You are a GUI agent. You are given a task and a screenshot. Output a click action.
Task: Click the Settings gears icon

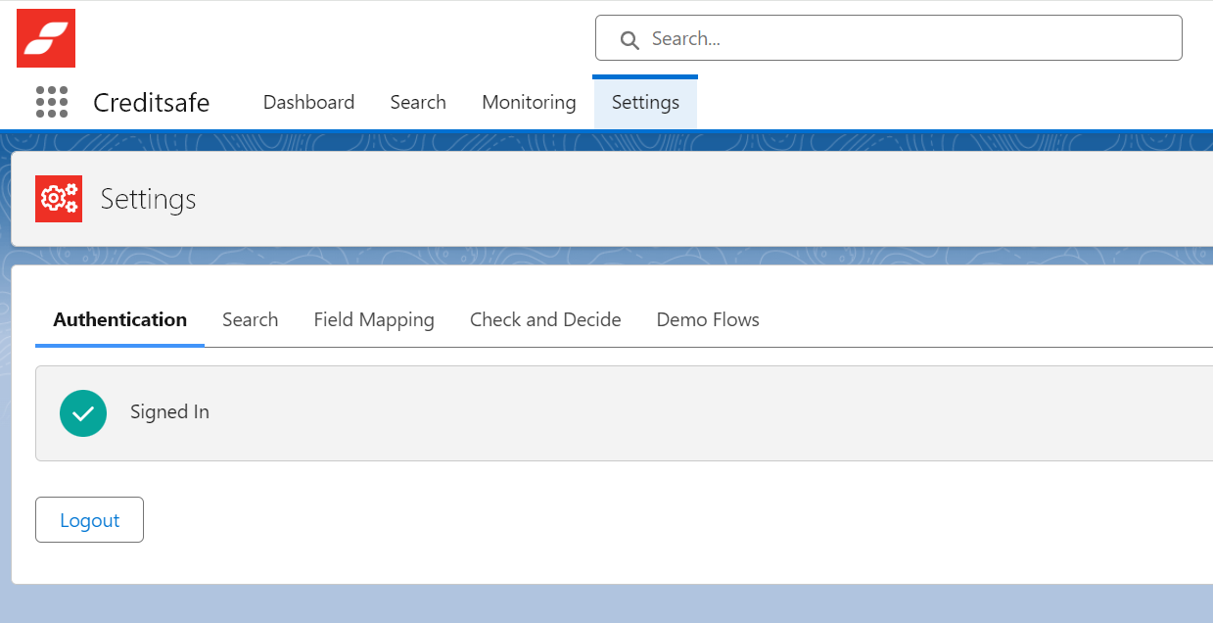pyautogui.click(x=59, y=199)
